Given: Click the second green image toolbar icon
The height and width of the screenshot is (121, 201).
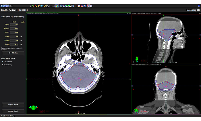Looking at the screenshot, I should tap(69, 6).
